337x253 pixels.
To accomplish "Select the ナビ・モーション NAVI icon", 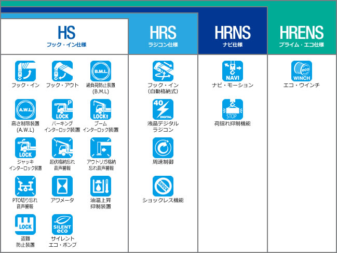I will coord(233,71).
